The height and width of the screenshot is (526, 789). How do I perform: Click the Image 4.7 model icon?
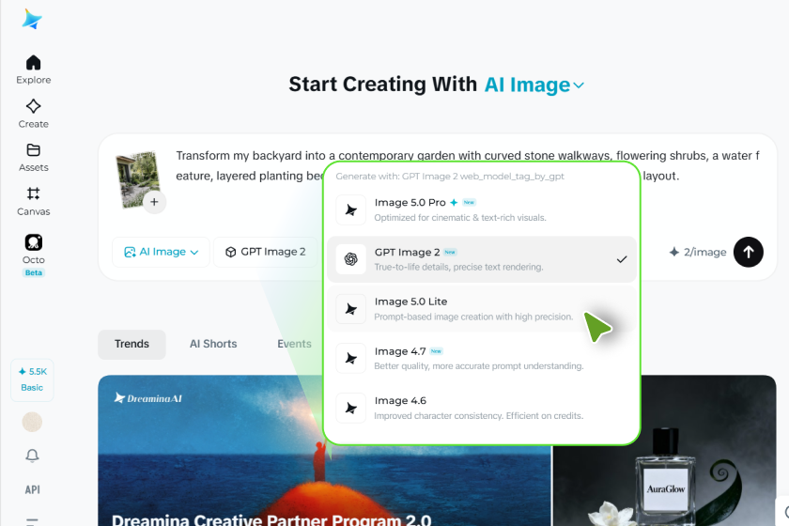351,359
